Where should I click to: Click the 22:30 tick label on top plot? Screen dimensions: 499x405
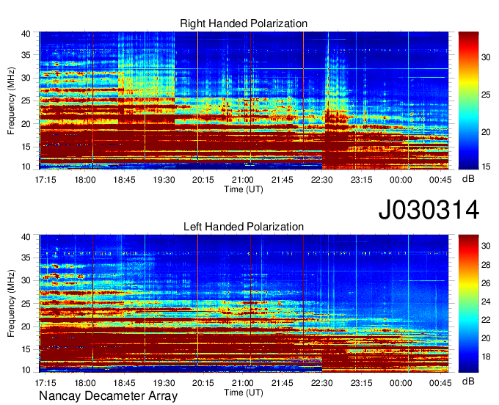[x=321, y=180]
